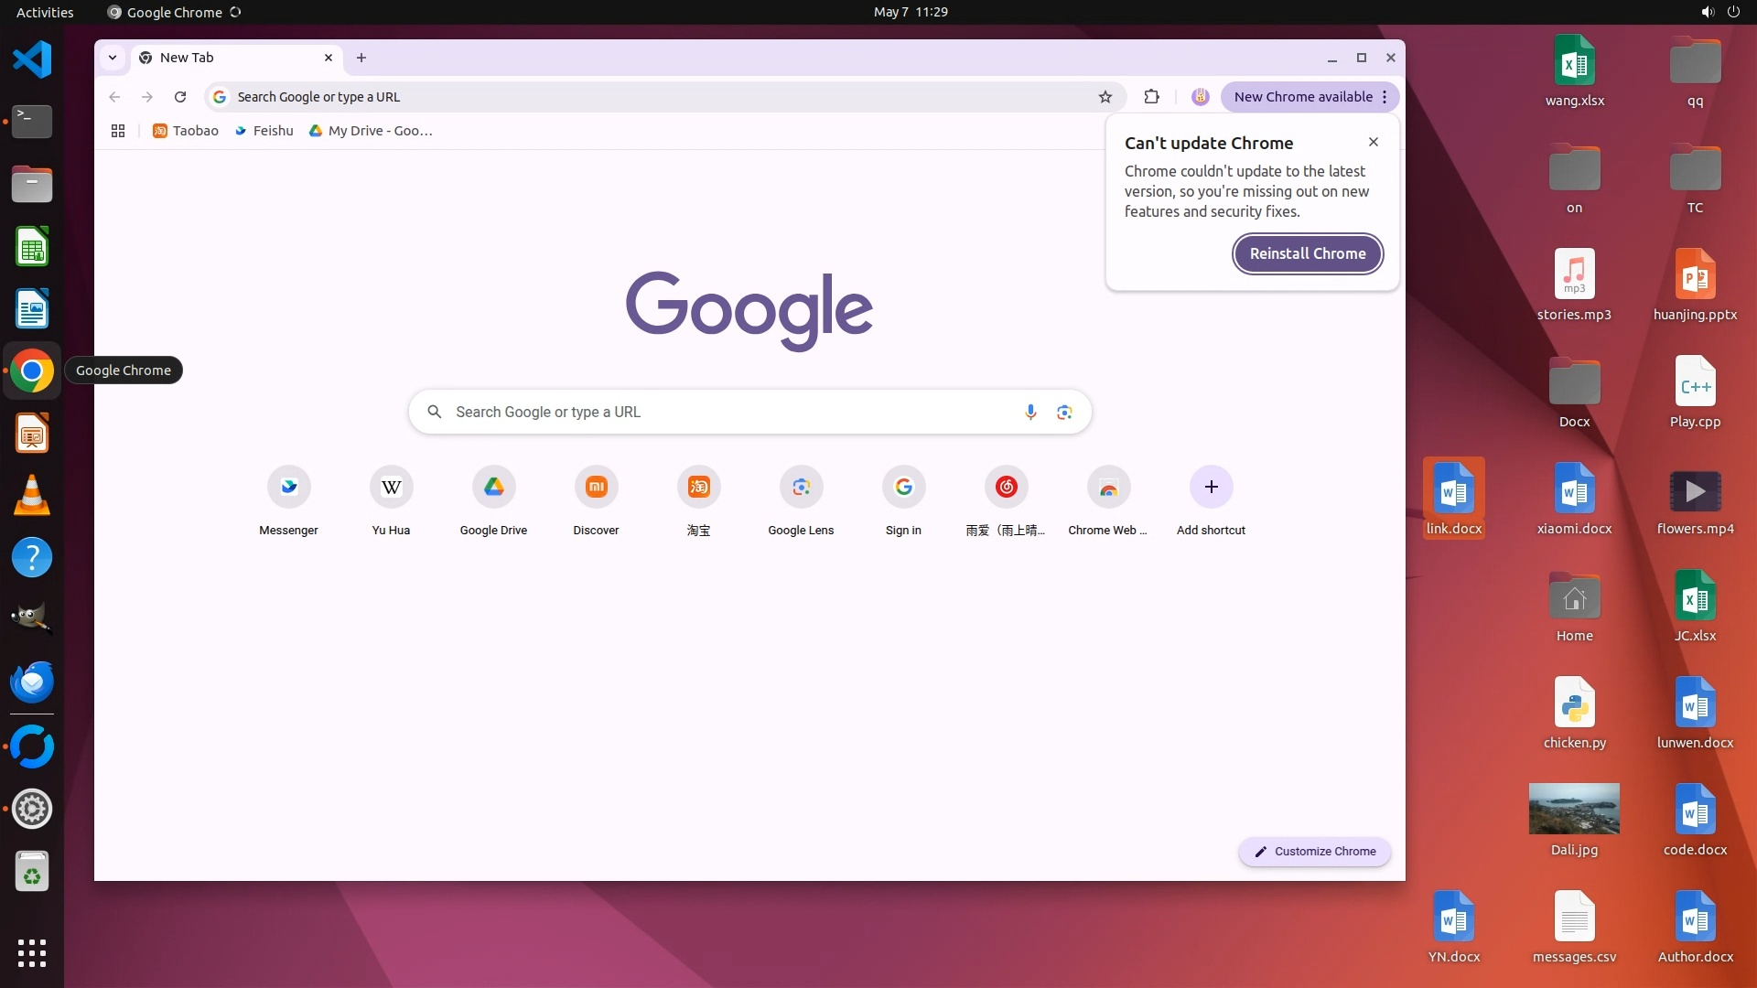Open the Taobao bookmark
The height and width of the screenshot is (988, 1757).
pos(186,131)
